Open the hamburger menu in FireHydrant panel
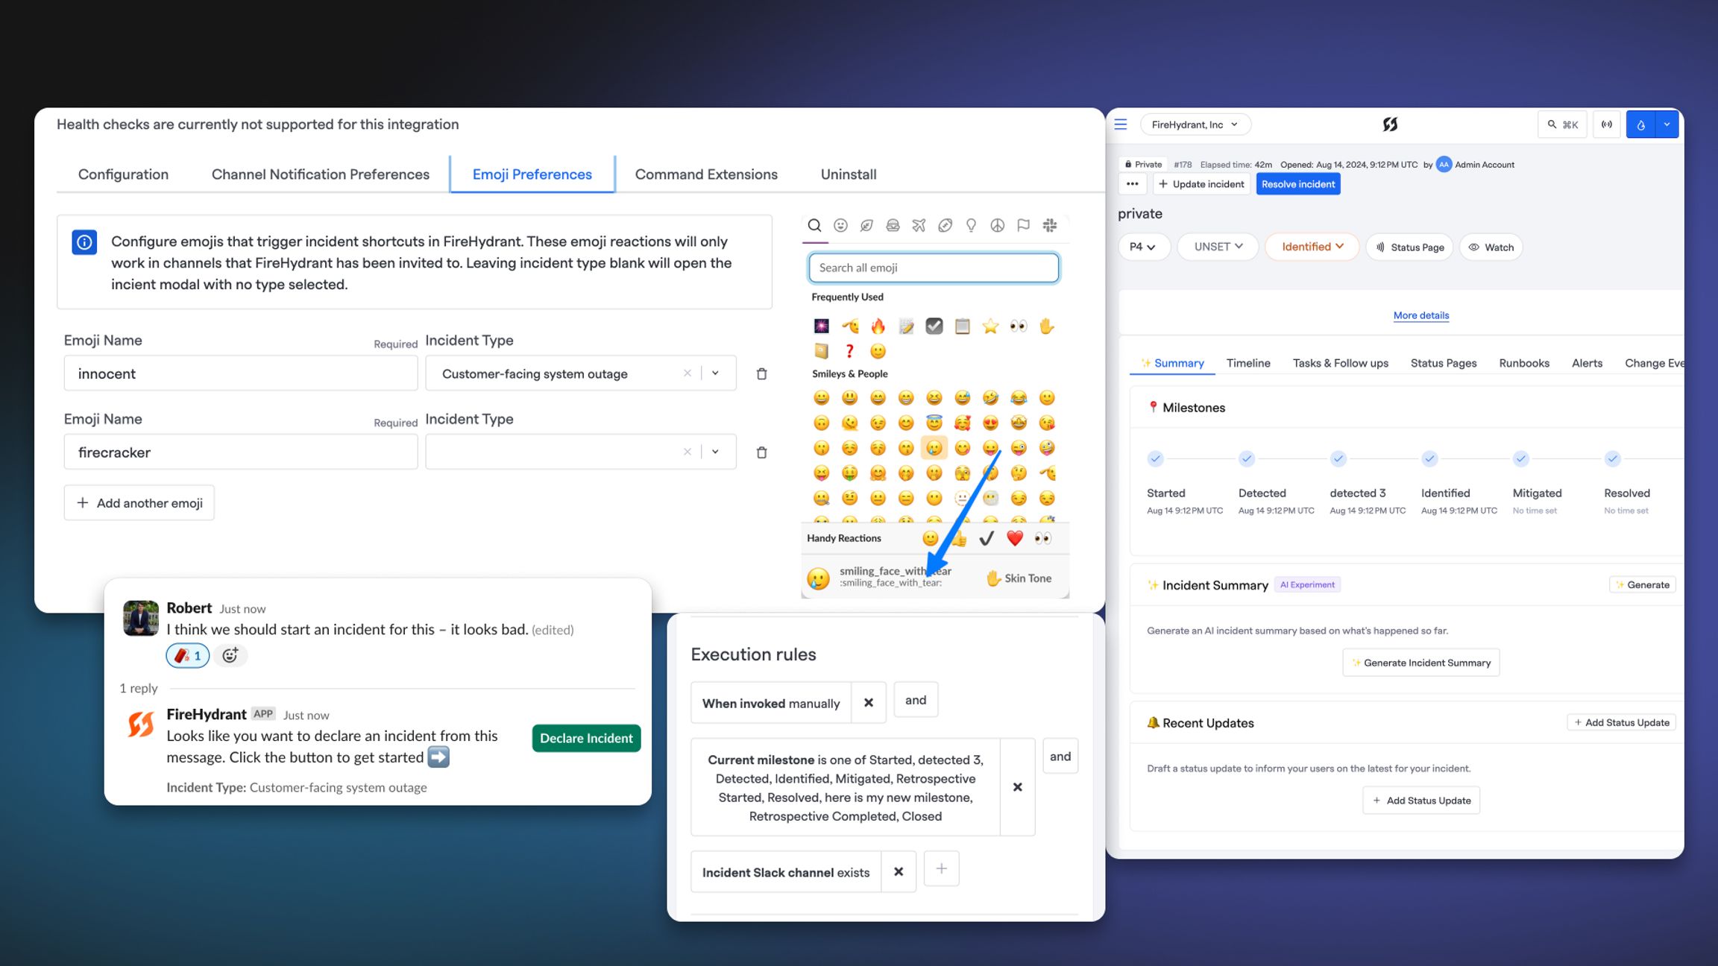1718x966 pixels. click(x=1121, y=124)
